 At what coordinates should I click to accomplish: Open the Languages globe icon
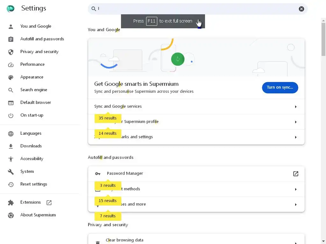pyautogui.click(x=11, y=133)
